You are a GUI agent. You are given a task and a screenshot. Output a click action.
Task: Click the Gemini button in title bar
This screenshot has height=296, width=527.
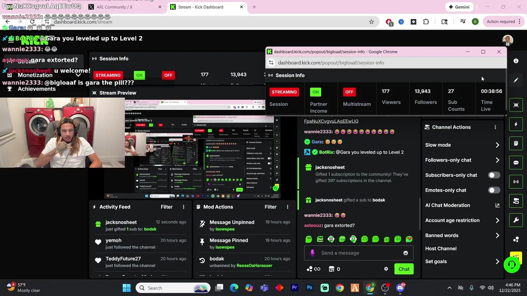(459, 7)
